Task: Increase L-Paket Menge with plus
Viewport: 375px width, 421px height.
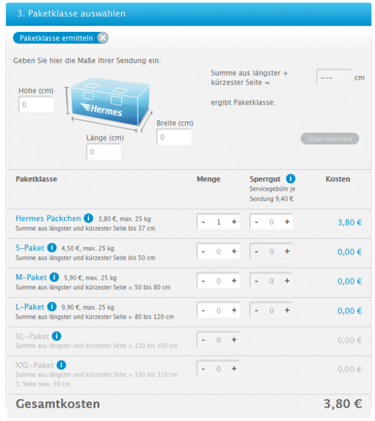Action: 234,311
